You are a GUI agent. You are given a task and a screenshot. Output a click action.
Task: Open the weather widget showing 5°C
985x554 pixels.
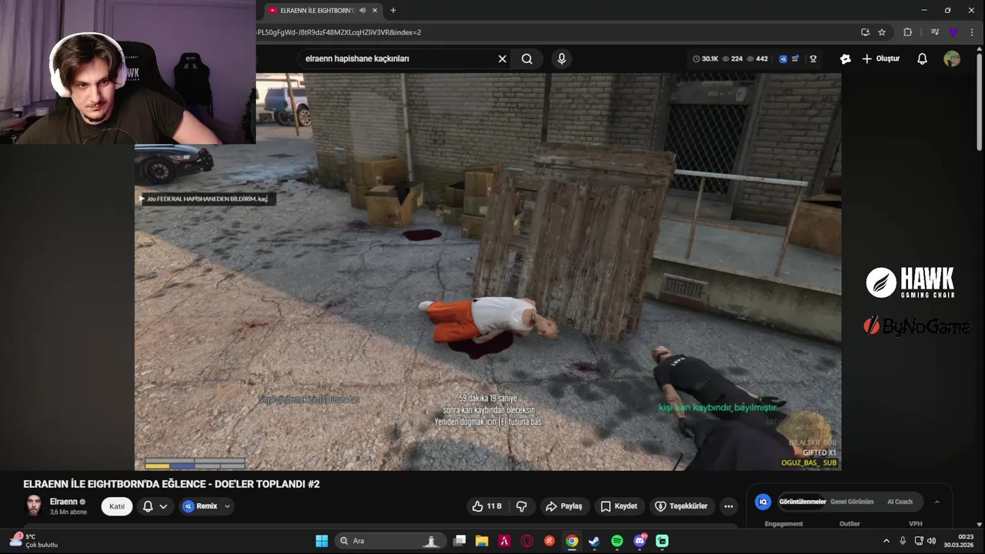tap(34, 541)
